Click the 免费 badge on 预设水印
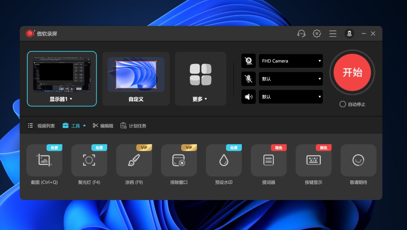Viewport: 407px width, 230px height. tap(234, 148)
